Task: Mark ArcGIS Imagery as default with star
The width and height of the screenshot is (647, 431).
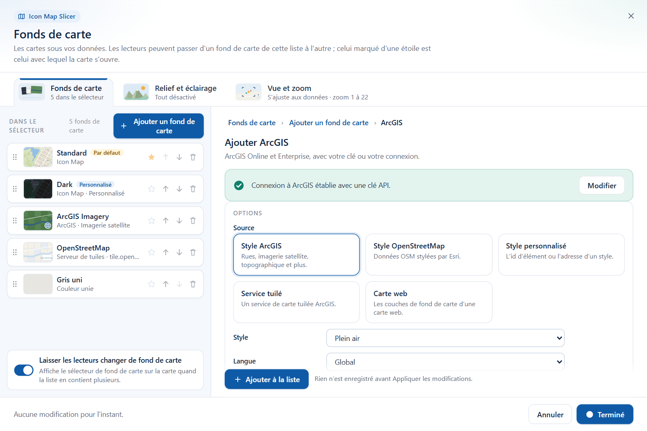Action: [x=152, y=221]
